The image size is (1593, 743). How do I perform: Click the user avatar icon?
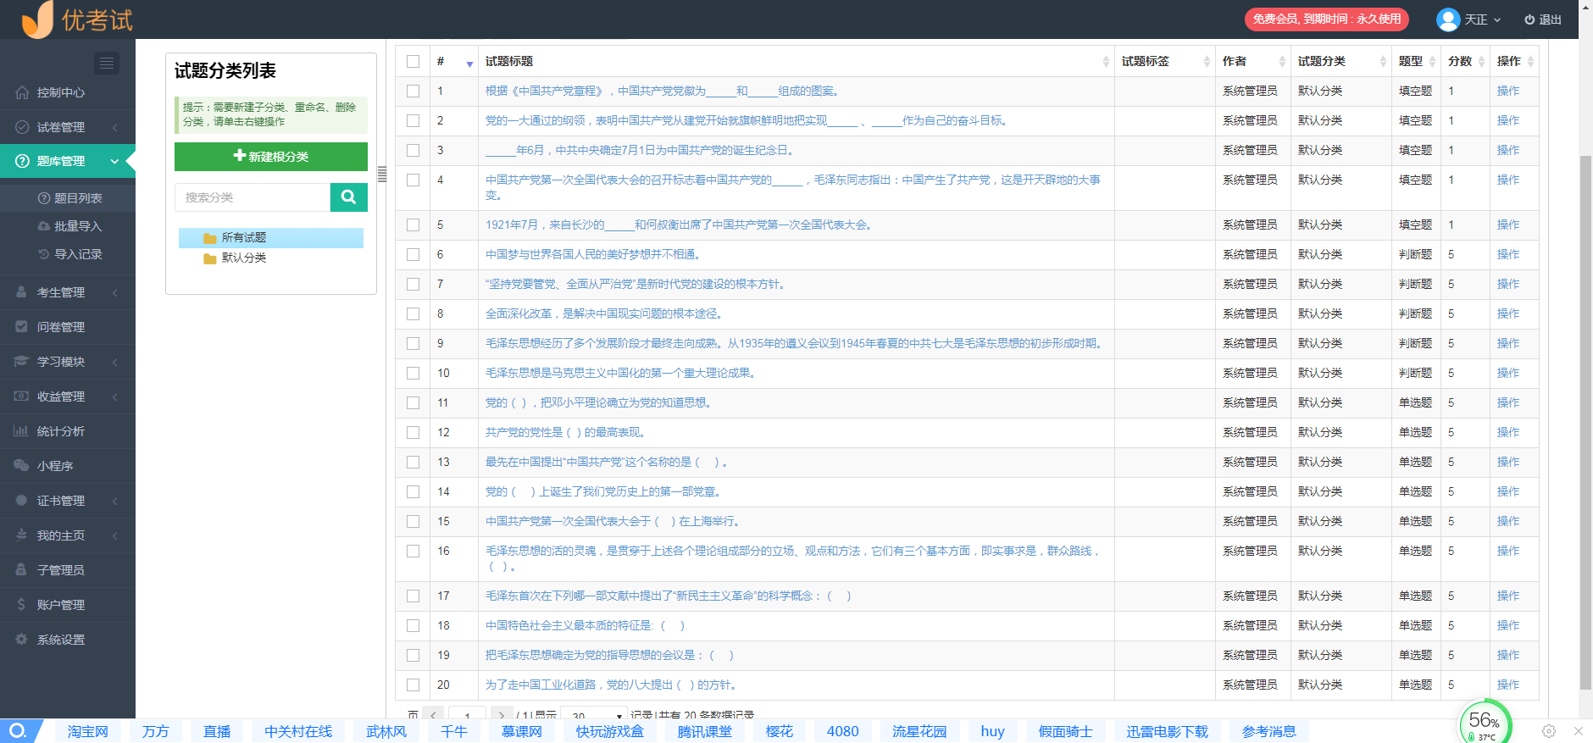click(x=1447, y=19)
